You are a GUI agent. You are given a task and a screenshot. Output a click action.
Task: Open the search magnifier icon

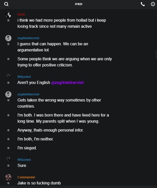pos(6,4)
